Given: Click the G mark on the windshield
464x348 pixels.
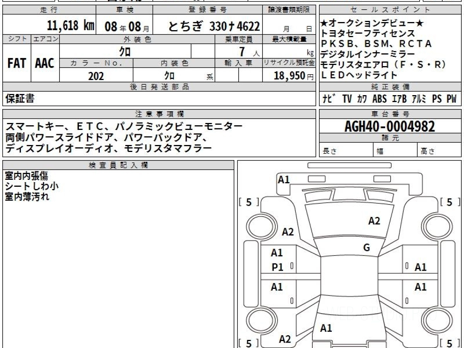Looking at the screenshot, I should 367,248.
